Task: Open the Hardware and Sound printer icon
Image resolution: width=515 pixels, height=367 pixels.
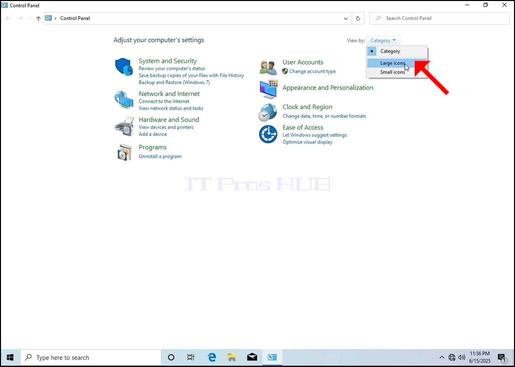Action: (x=124, y=126)
